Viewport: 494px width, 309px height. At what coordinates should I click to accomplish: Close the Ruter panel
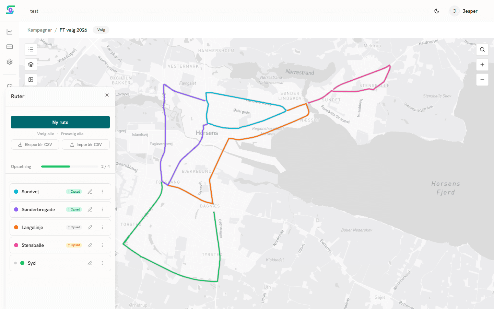[107, 95]
